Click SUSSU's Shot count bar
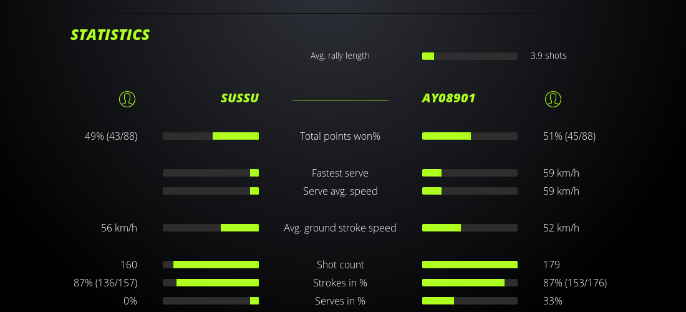Viewport: 686px width, 312px height. pos(211,265)
